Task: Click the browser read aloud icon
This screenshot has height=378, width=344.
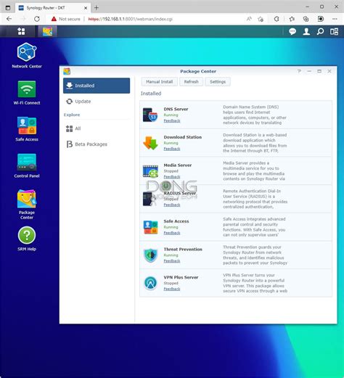Action: (x=249, y=19)
